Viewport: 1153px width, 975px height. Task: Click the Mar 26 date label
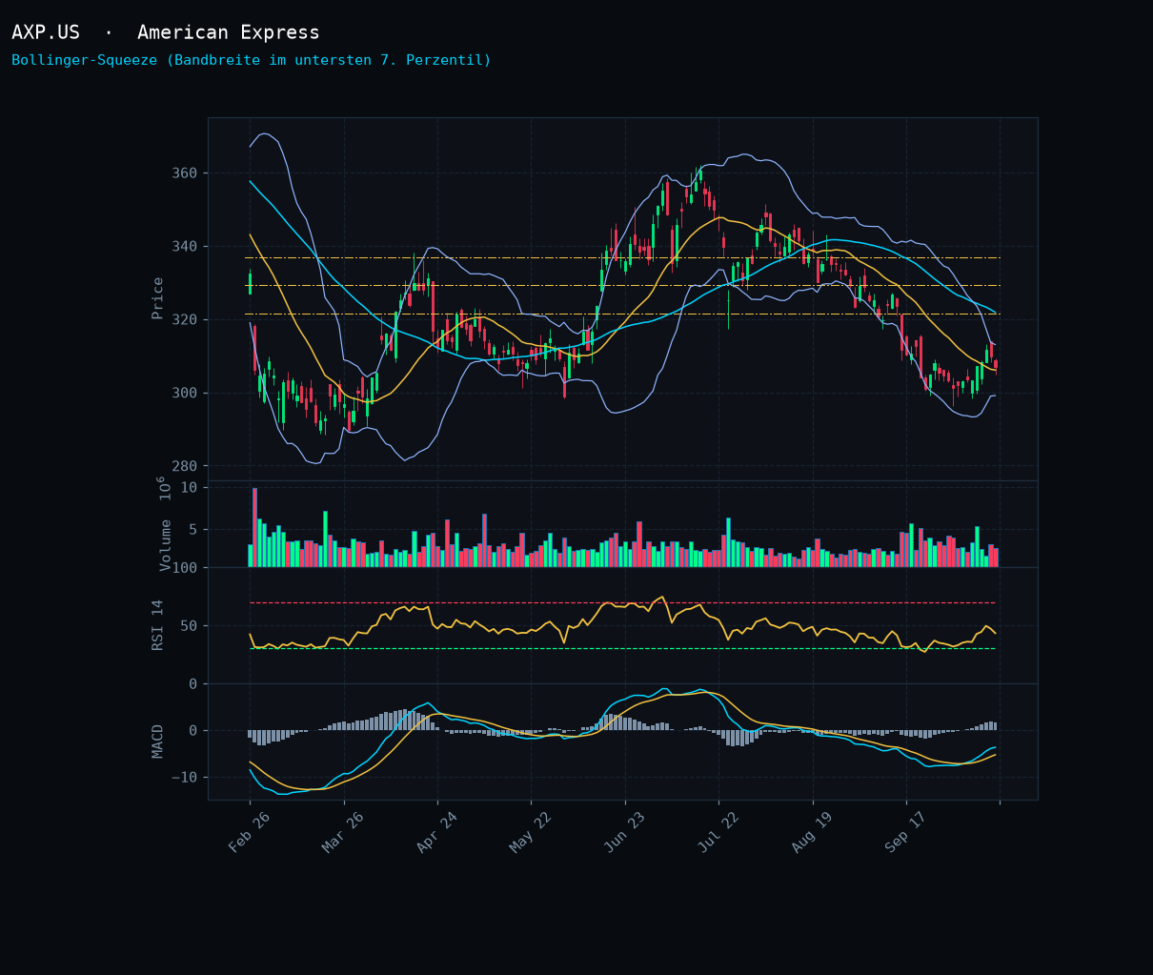(343, 832)
